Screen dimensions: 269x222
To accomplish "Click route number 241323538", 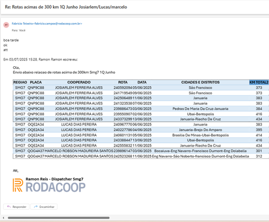I will click(123, 103).
